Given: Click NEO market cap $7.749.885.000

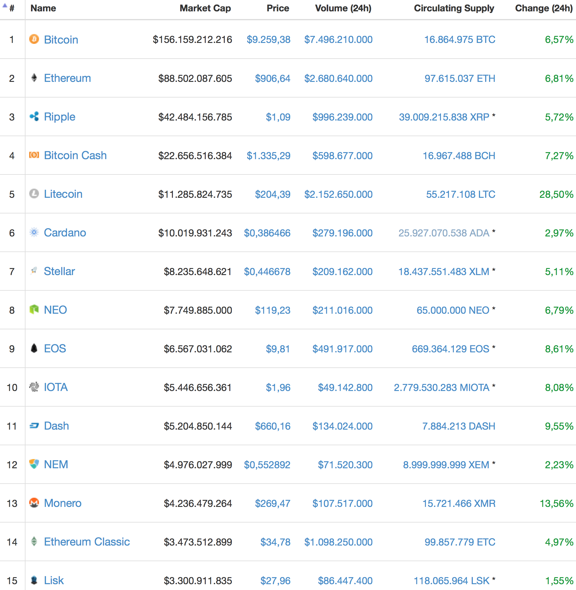Looking at the screenshot, I should [198, 311].
